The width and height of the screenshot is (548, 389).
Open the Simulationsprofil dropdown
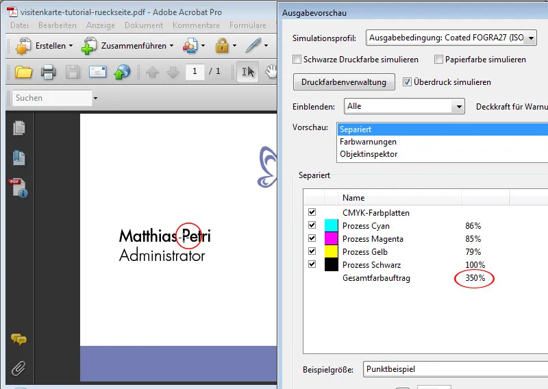point(451,38)
